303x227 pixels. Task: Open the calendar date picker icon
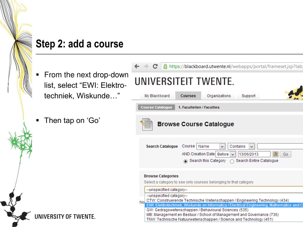tap(275, 154)
